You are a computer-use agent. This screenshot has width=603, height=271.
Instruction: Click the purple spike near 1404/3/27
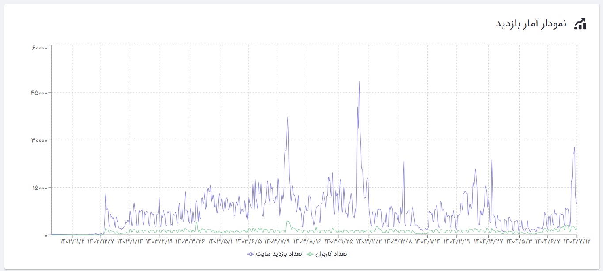[491, 161]
